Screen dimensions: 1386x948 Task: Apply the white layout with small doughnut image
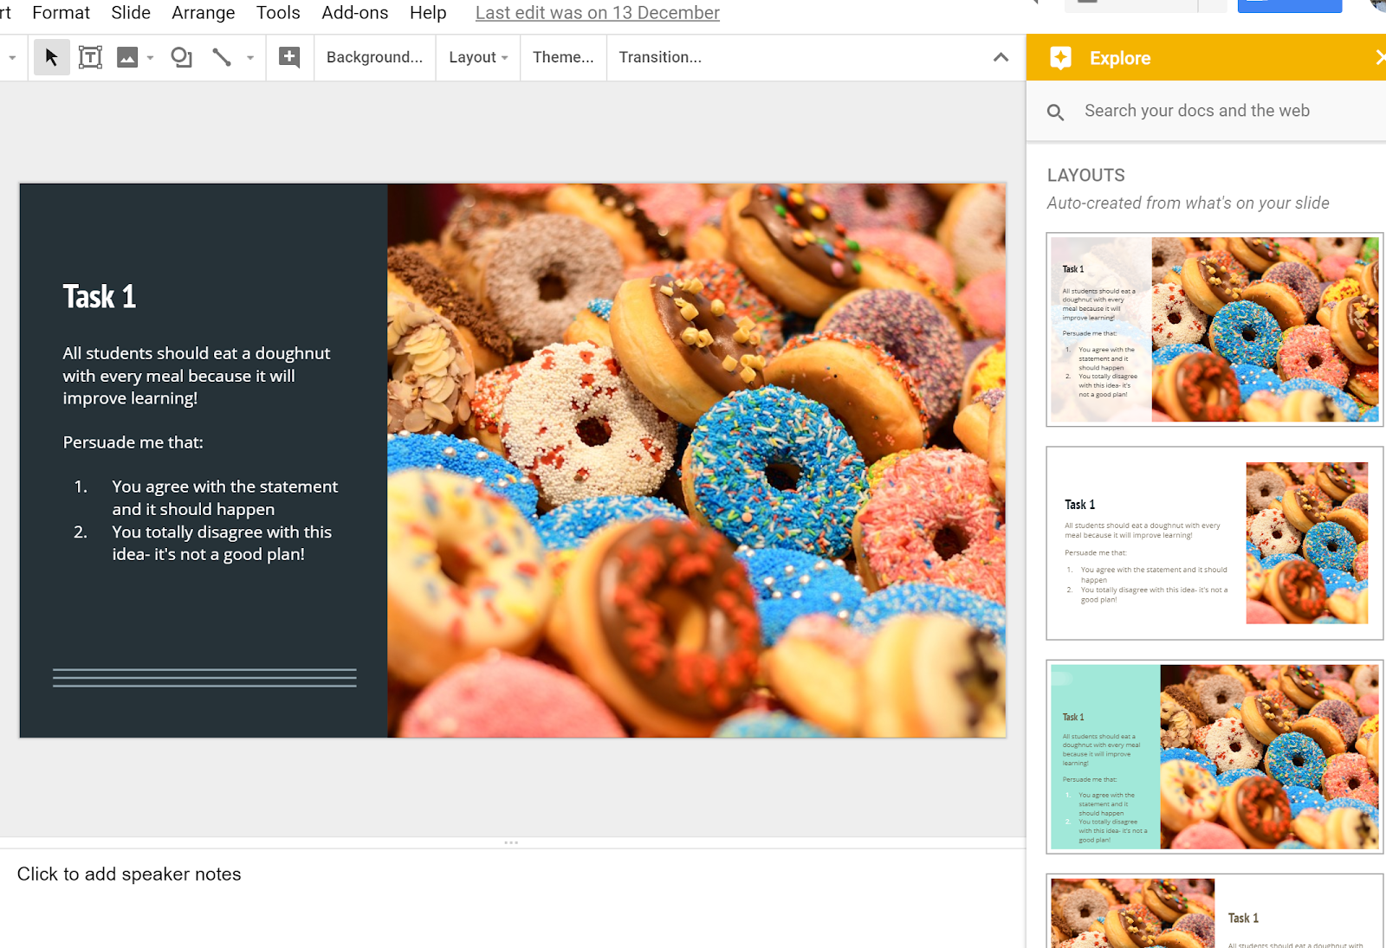pyautogui.click(x=1214, y=544)
